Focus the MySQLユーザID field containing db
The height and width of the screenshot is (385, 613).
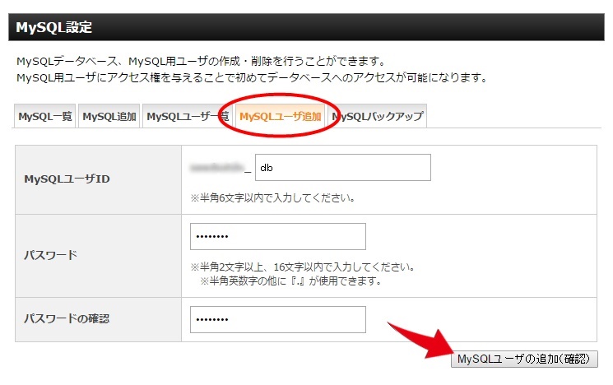343,167
